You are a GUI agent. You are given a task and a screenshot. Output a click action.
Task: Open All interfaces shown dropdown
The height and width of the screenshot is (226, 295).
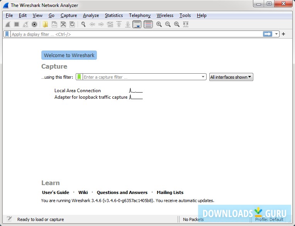(231, 77)
